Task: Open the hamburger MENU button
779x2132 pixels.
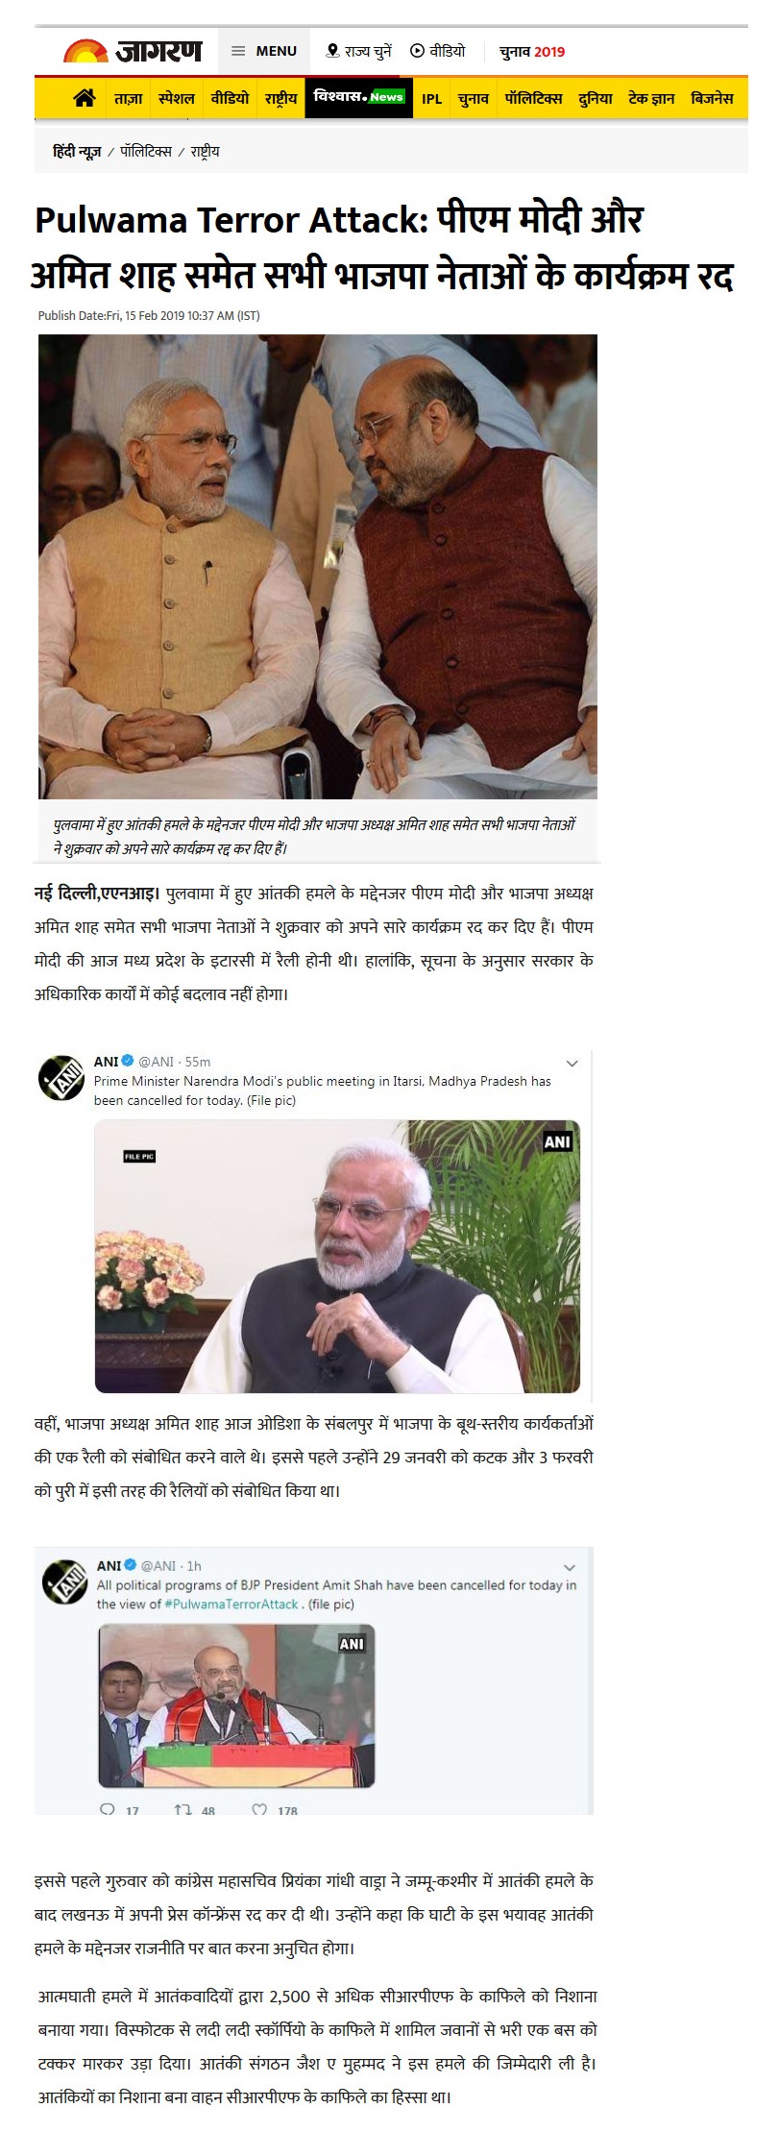Action: tap(264, 51)
